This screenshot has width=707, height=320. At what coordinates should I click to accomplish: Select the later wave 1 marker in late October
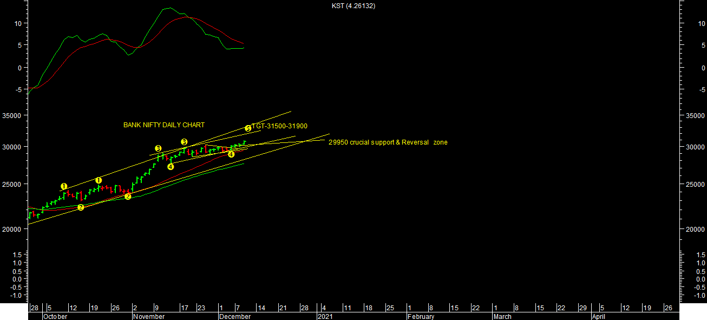[x=99, y=180]
